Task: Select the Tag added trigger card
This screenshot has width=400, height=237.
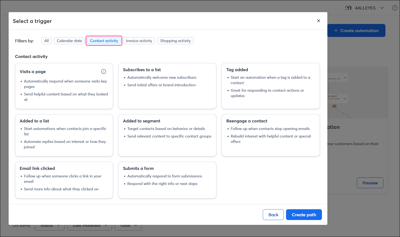Action: [270, 86]
